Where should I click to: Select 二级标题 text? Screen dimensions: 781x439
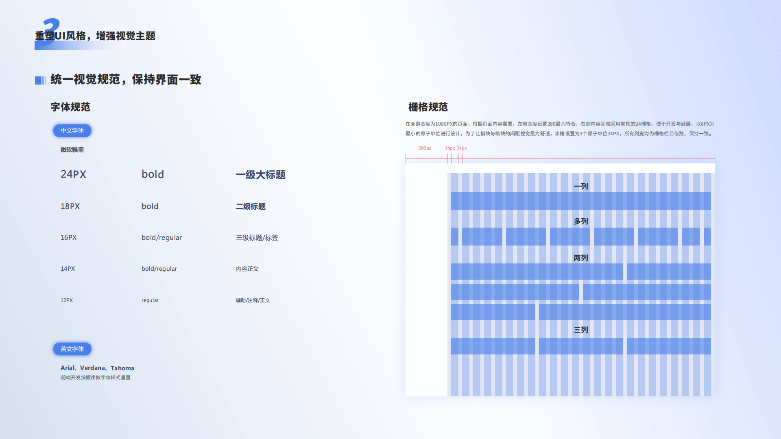pyautogui.click(x=251, y=206)
